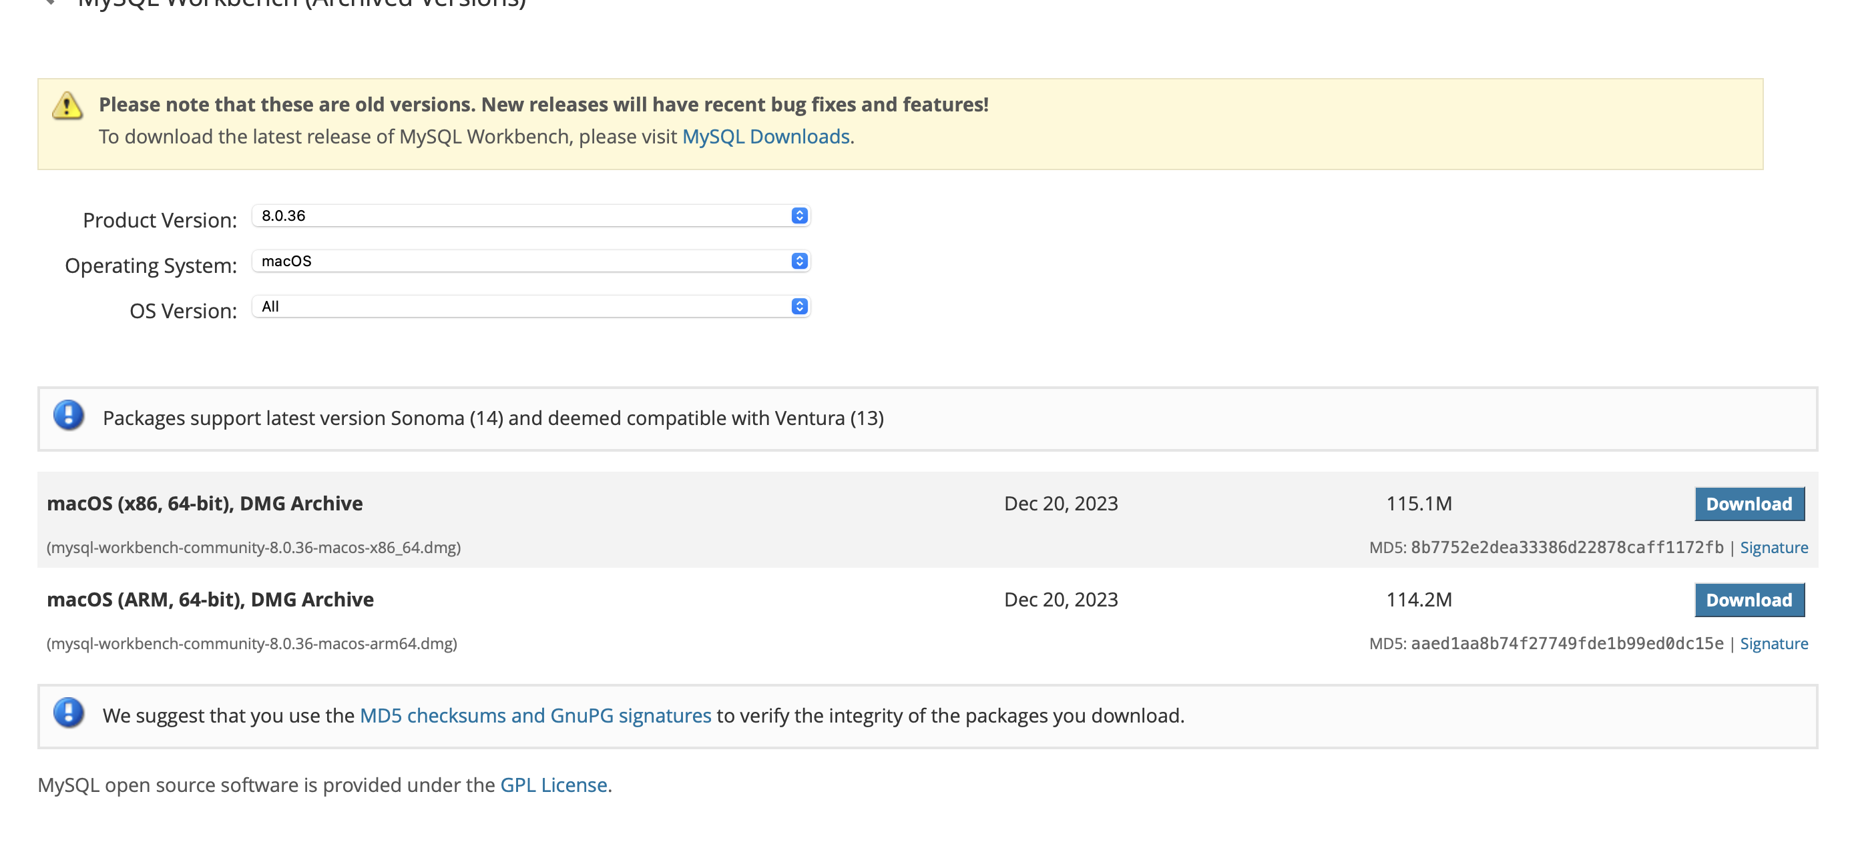Open the MD5 checksums and GnuPG signatures link
Screen dimensions: 1856x854
pyautogui.click(x=535, y=715)
